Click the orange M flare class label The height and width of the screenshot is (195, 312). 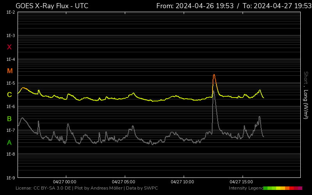pyautogui.click(x=10, y=71)
